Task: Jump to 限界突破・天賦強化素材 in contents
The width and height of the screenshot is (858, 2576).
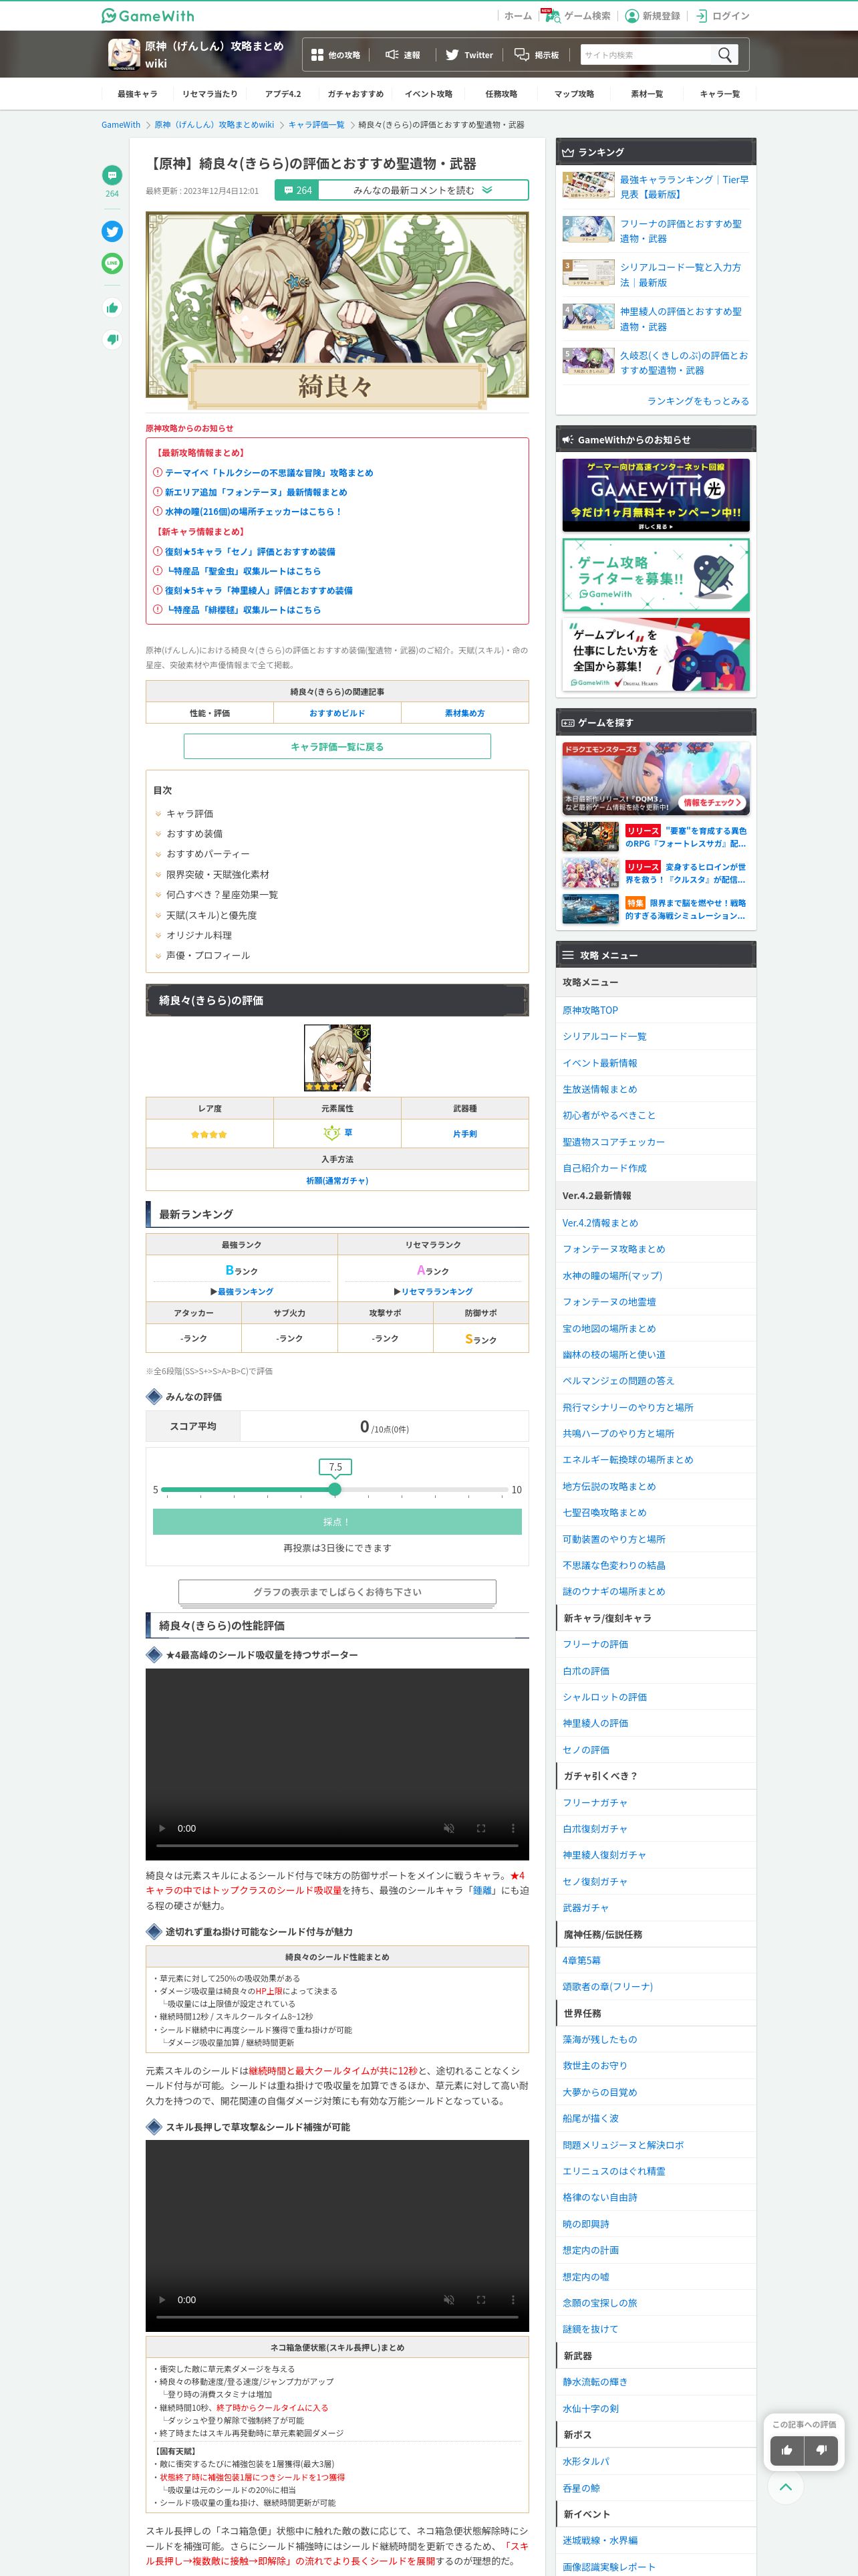Action: (x=217, y=875)
